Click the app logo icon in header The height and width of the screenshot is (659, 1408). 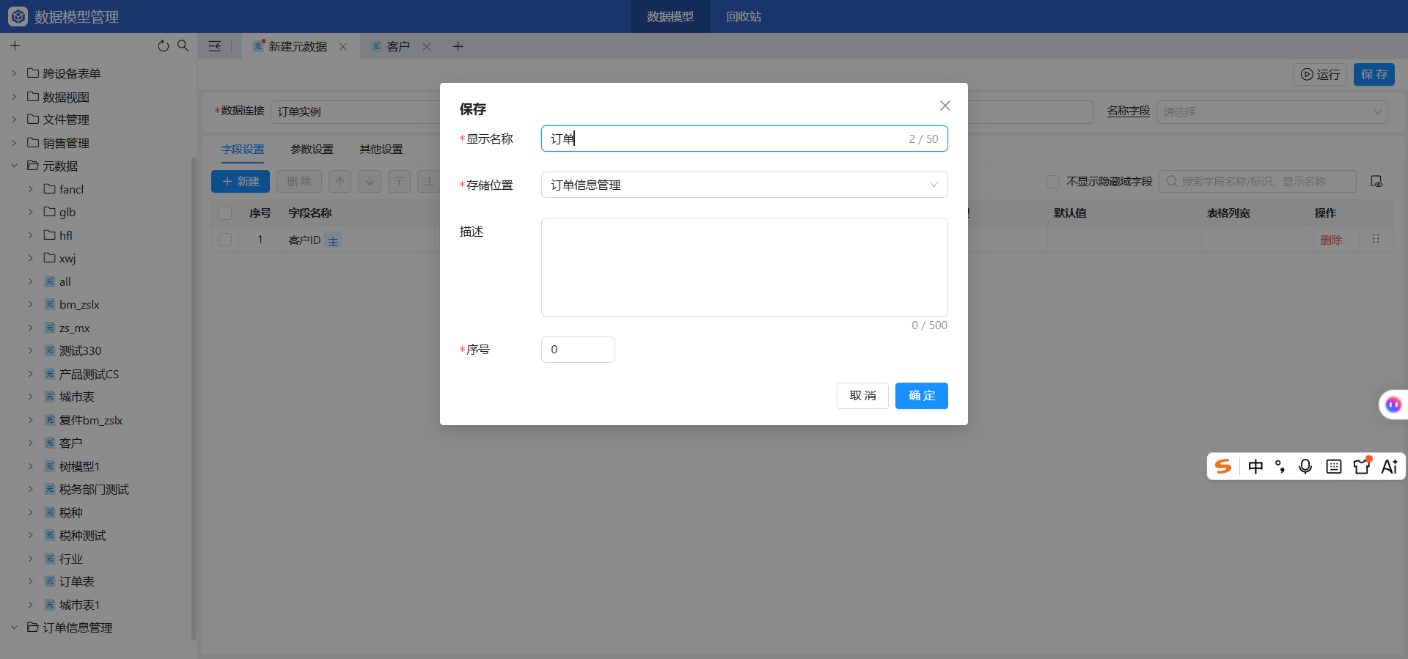(18, 16)
